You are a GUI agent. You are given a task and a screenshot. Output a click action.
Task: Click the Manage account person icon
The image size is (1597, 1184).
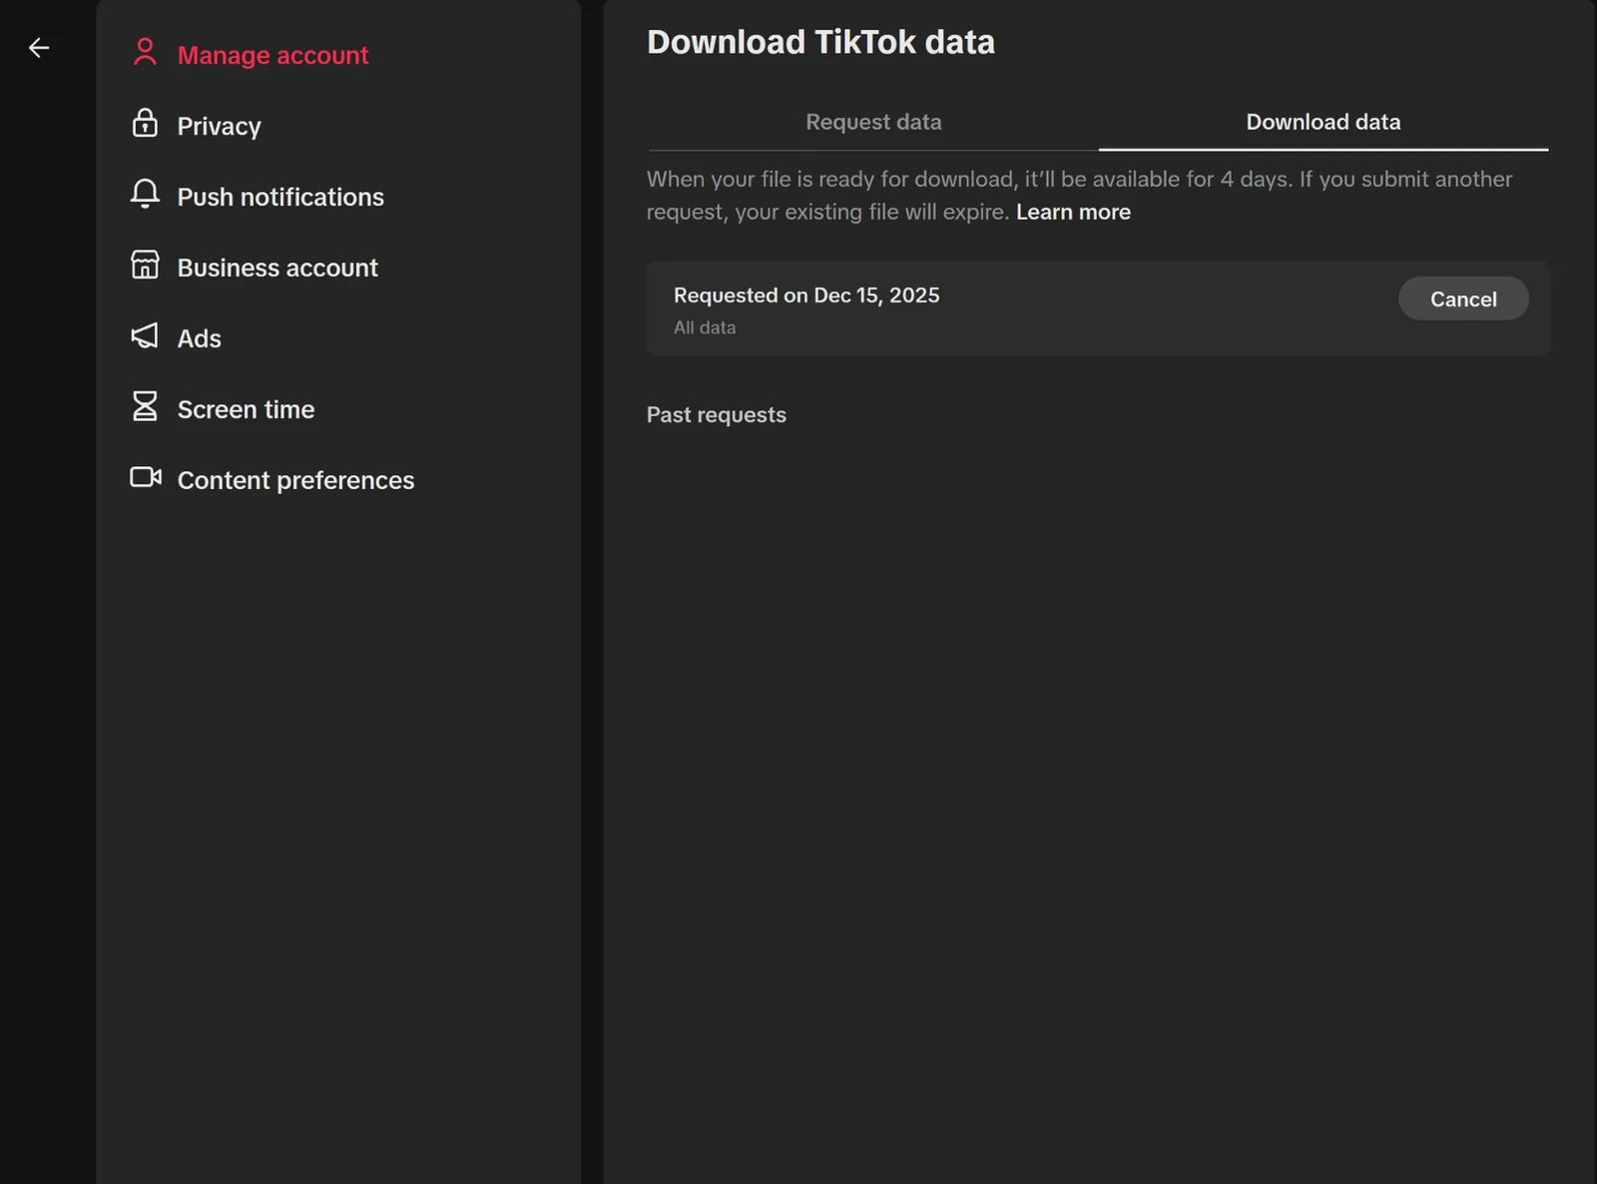point(145,53)
